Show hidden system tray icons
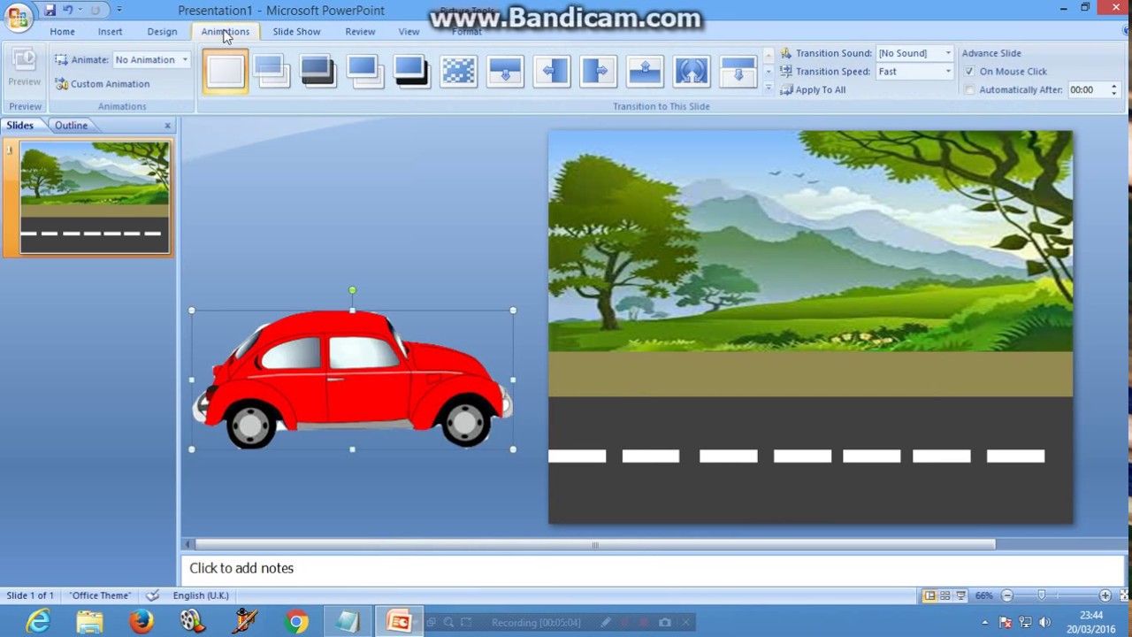1132x637 pixels. click(984, 622)
